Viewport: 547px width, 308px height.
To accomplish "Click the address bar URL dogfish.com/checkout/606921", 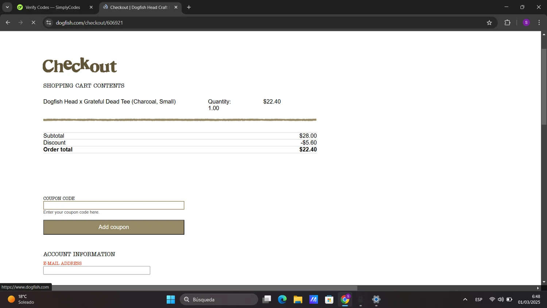I will [x=89, y=23].
